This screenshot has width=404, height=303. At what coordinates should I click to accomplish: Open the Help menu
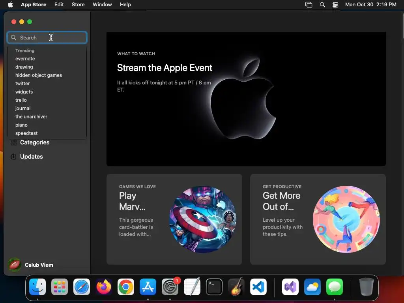point(125,5)
